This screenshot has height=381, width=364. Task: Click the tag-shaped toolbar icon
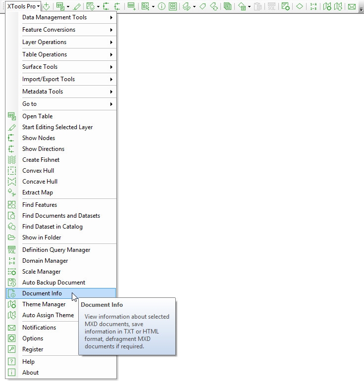pyautogui.click(x=203, y=6)
